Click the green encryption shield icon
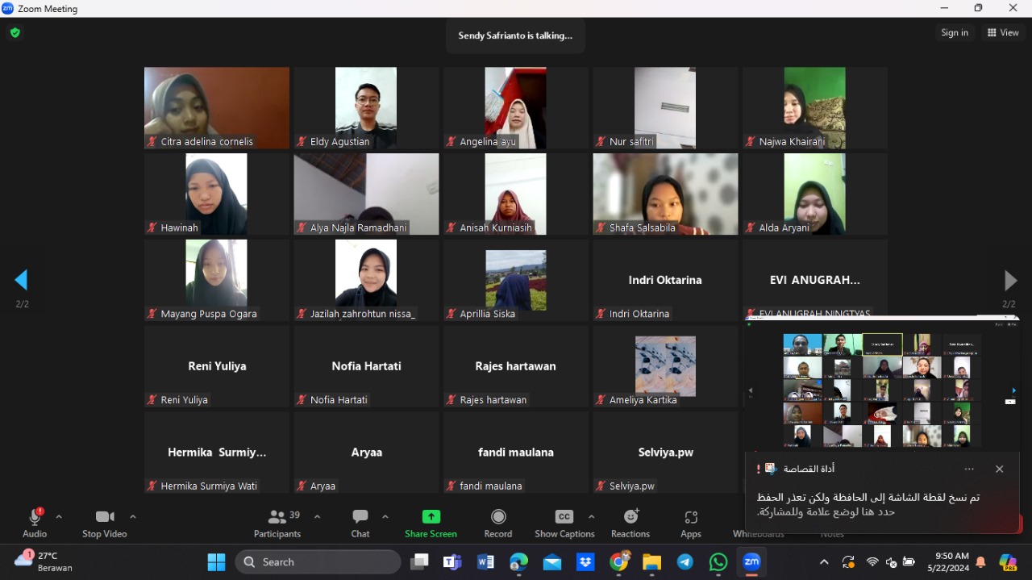 tap(15, 33)
